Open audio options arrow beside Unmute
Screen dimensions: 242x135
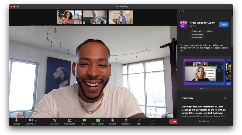click(x=21, y=120)
